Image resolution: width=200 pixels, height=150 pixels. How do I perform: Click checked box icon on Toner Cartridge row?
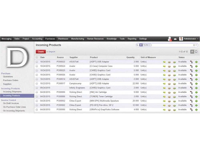174,97
